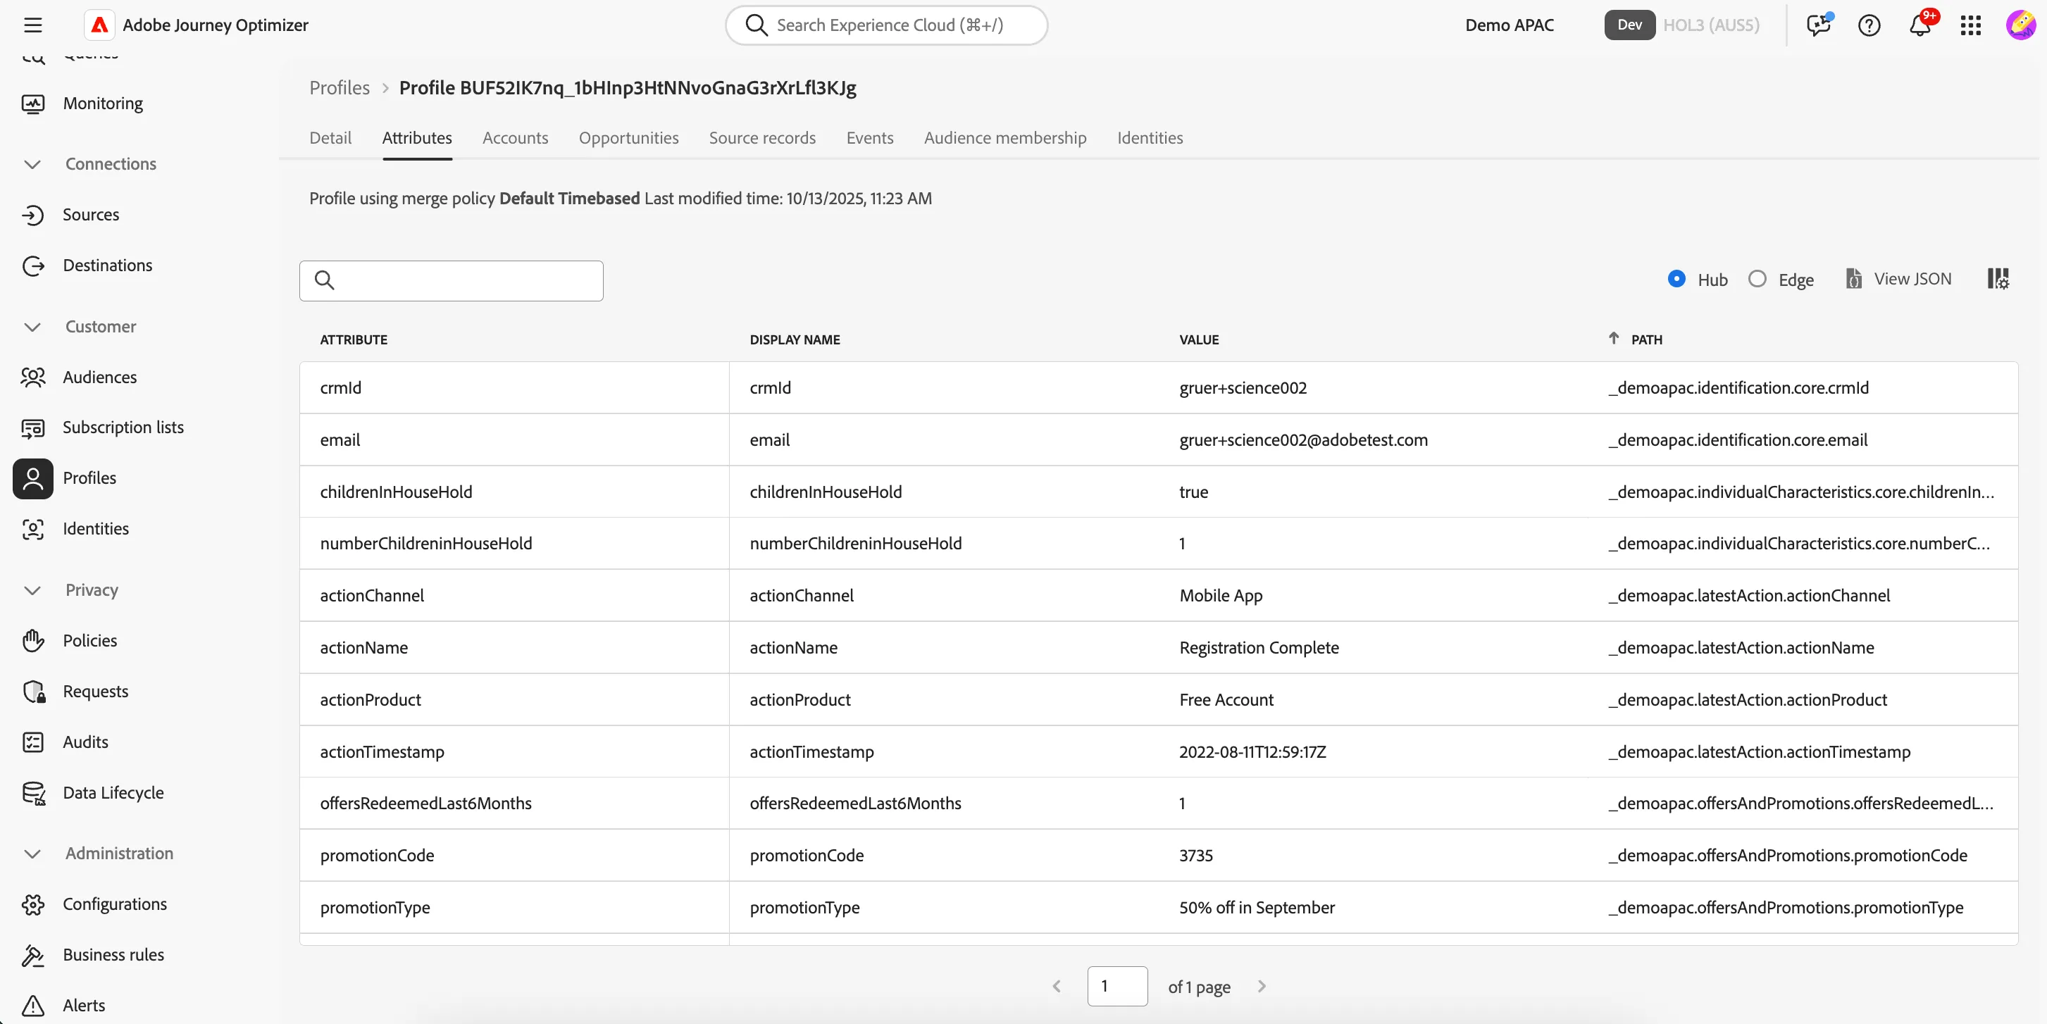Click the Alerts triangle icon
Screen dimensions: 2047x1024
coord(33,1006)
